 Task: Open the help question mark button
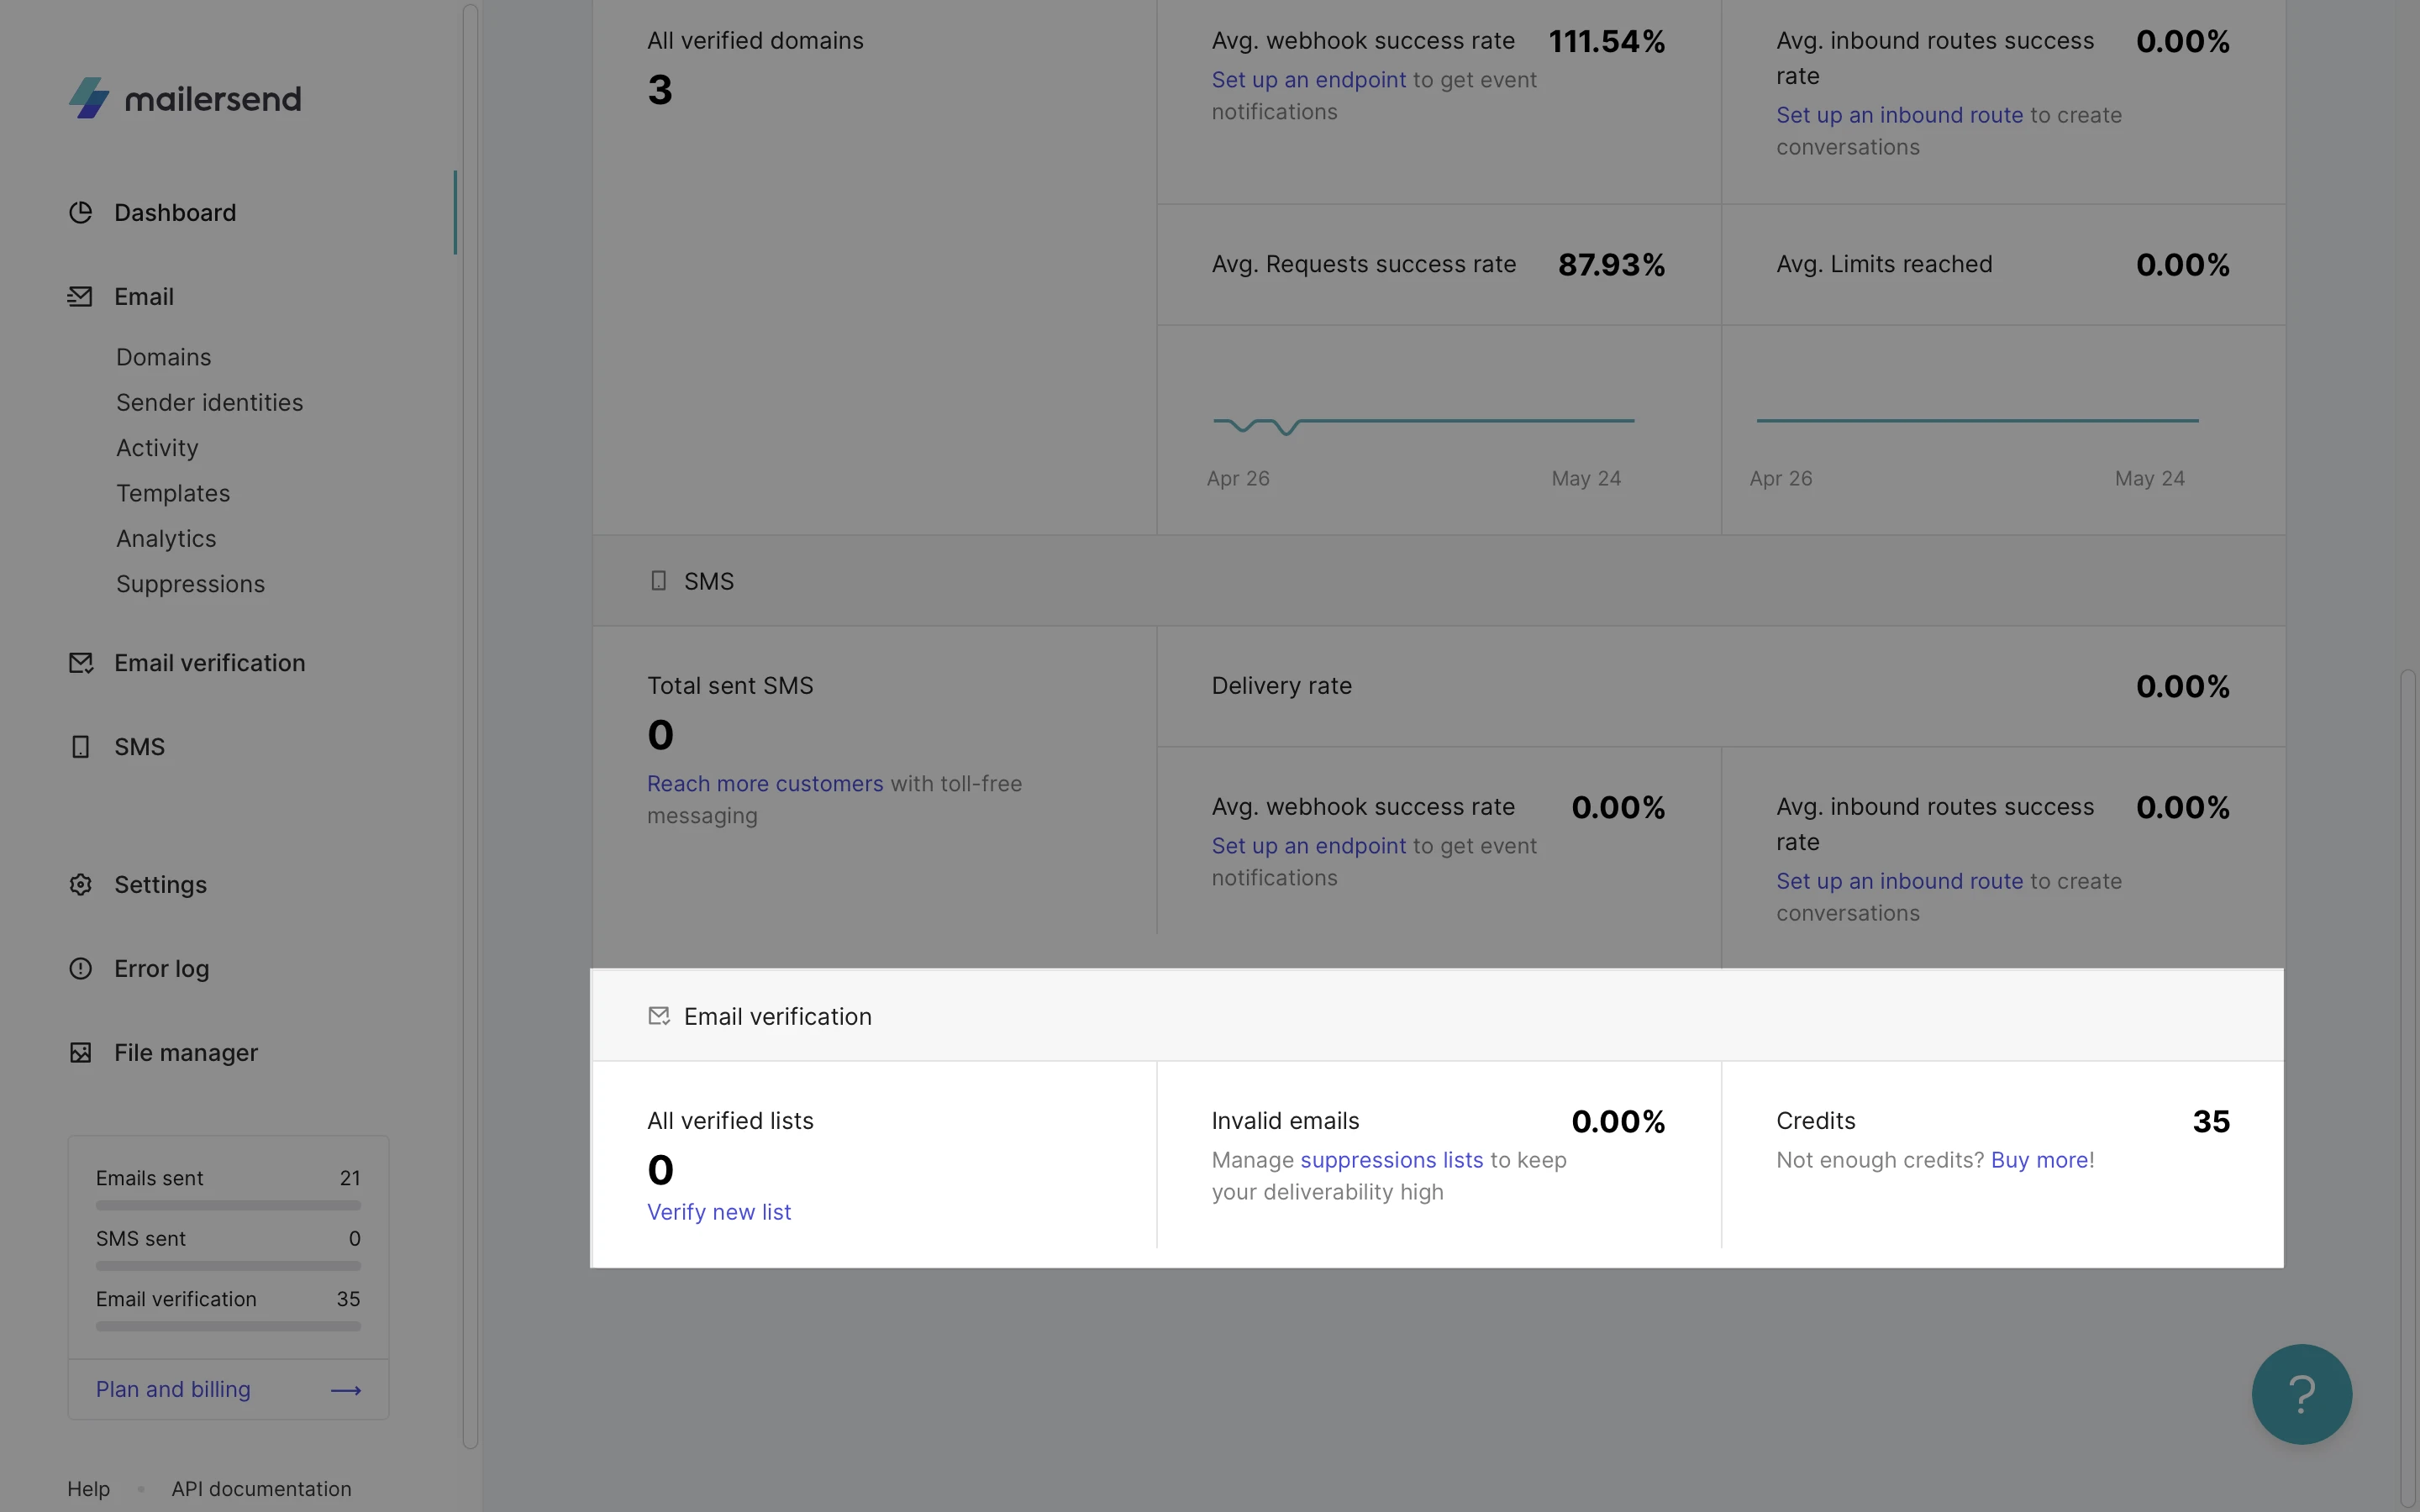[x=2301, y=1394]
